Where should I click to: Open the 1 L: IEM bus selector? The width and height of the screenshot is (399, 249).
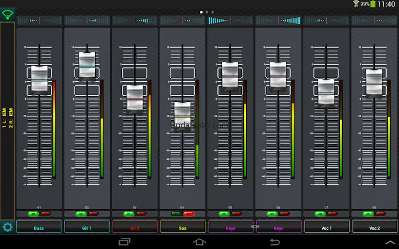pos(7,118)
